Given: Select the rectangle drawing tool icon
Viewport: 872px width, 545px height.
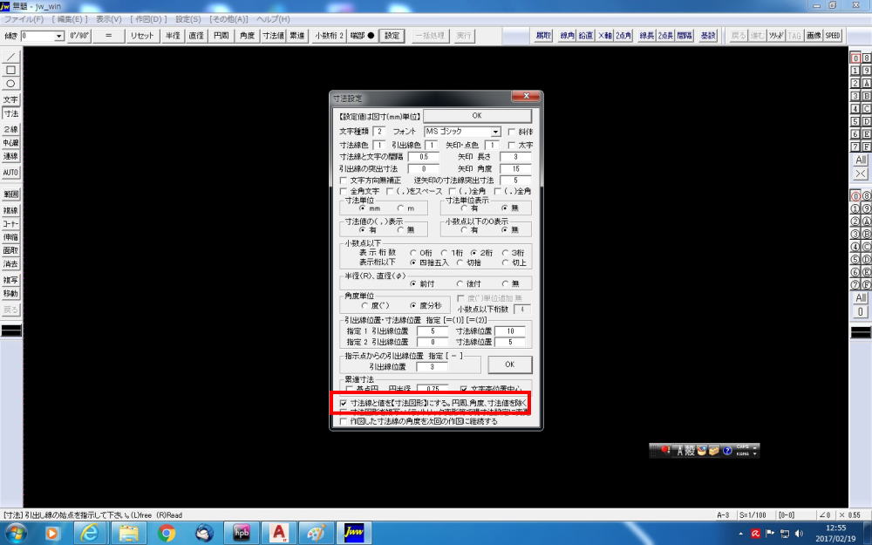Looking at the screenshot, I should (x=10, y=70).
